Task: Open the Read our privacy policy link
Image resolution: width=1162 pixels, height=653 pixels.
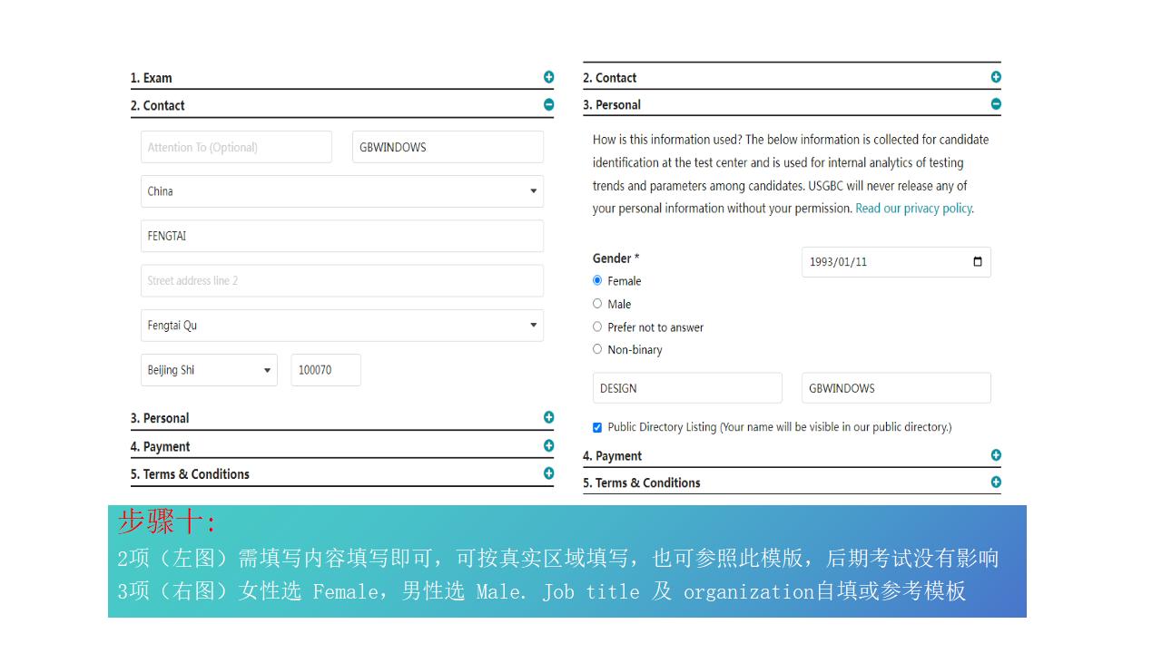Action: coord(912,208)
